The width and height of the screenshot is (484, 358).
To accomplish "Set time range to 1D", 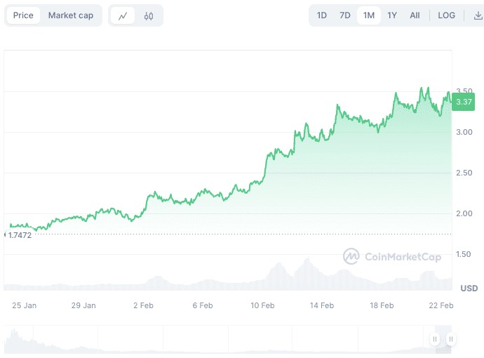I will (321, 15).
